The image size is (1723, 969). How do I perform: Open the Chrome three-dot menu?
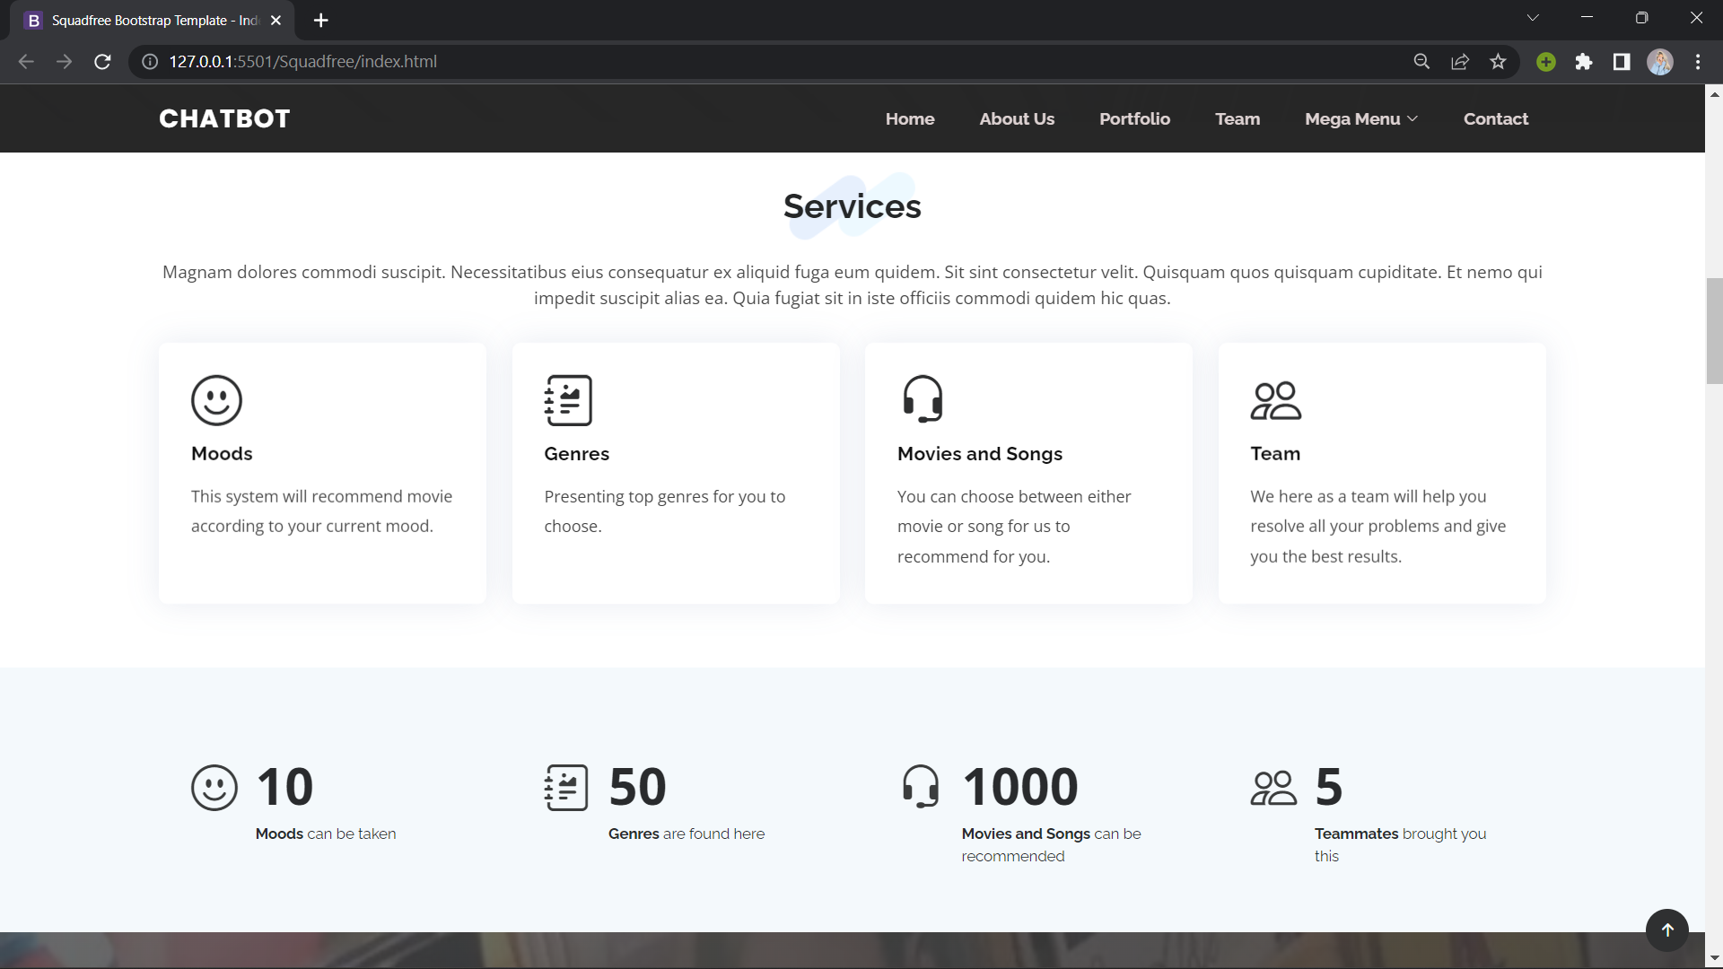click(1698, 62)
